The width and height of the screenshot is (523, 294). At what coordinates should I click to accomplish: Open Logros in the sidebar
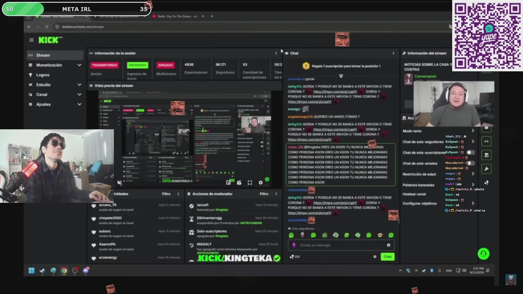[x=55, y=75]
